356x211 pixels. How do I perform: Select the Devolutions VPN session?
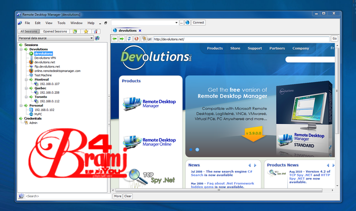(x=45, y=58)
